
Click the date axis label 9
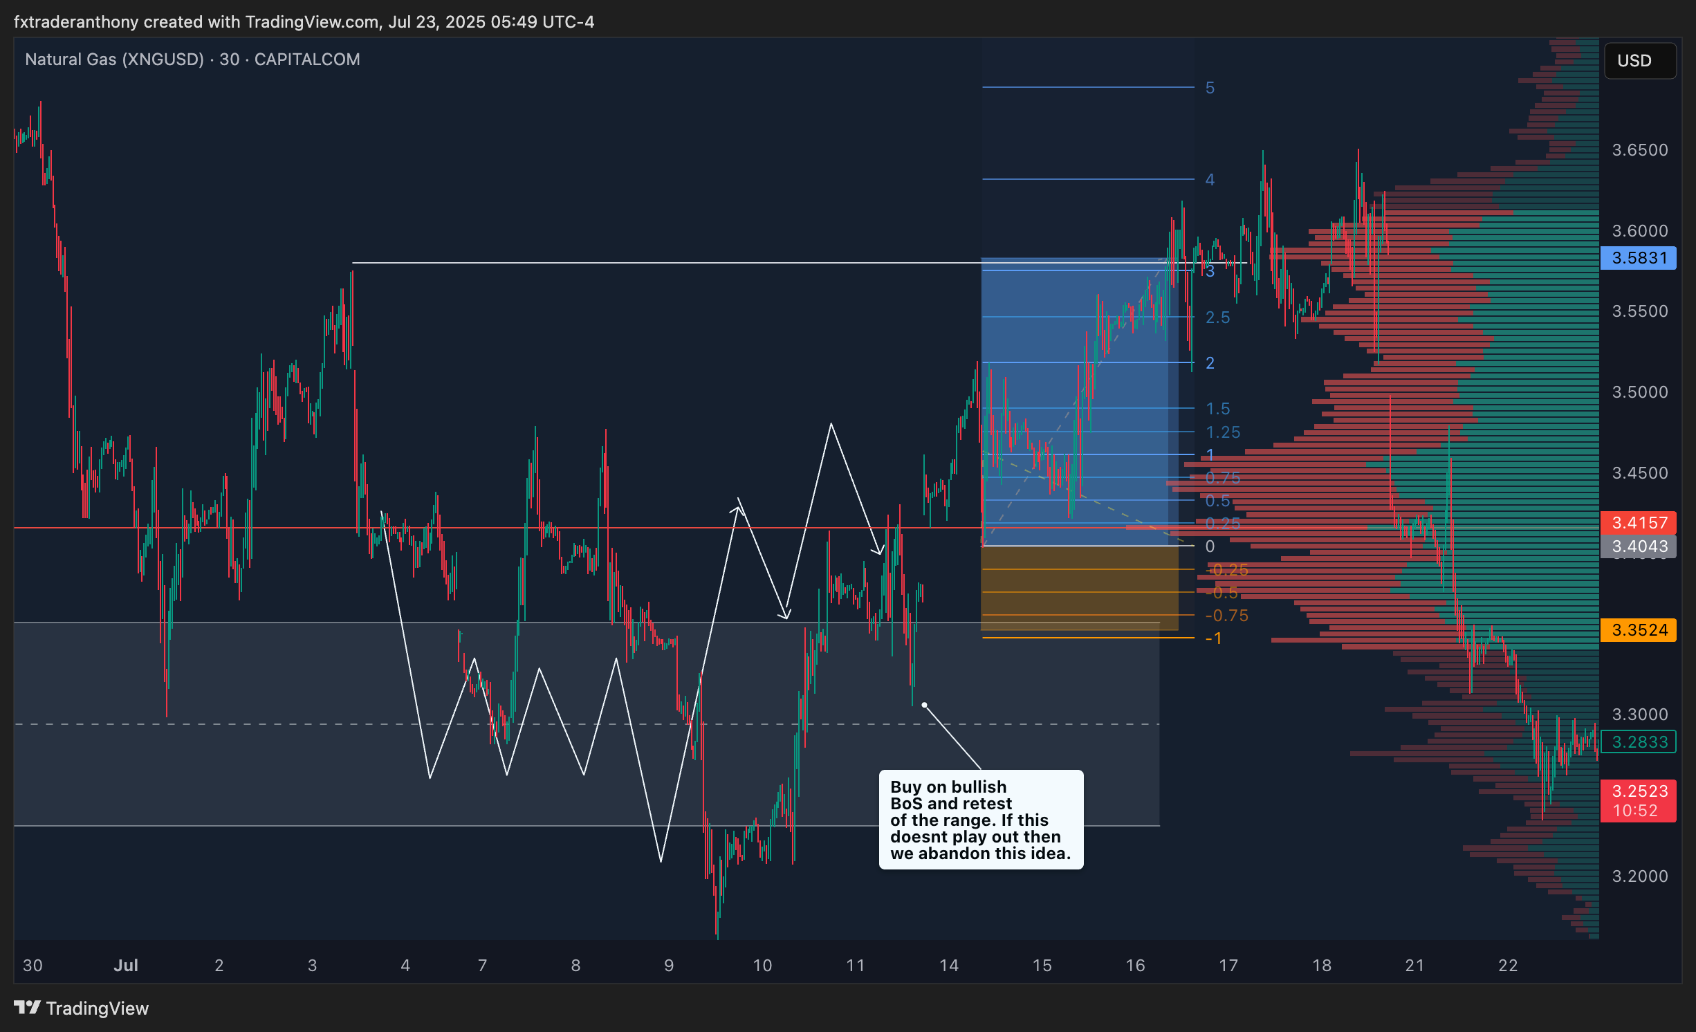point(669,966)
